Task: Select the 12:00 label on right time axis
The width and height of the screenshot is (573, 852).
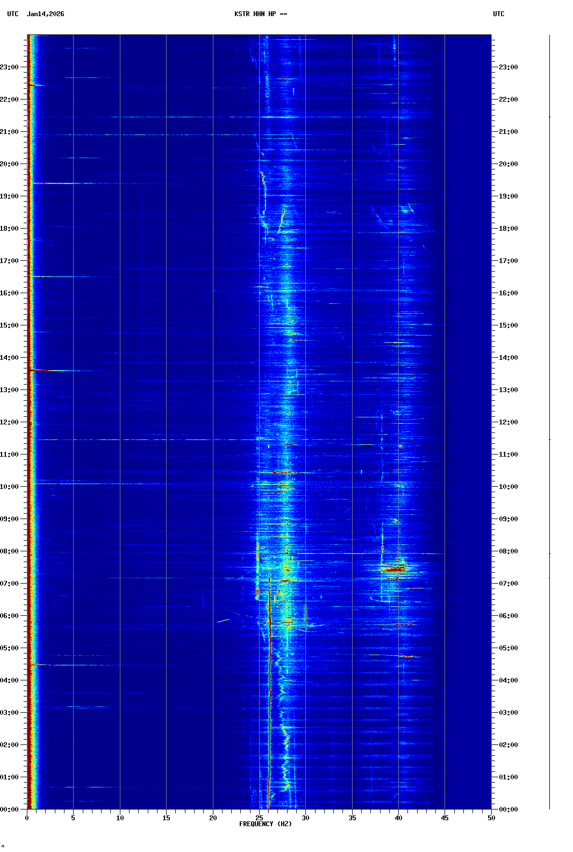Action: click(x=508, y=422)
